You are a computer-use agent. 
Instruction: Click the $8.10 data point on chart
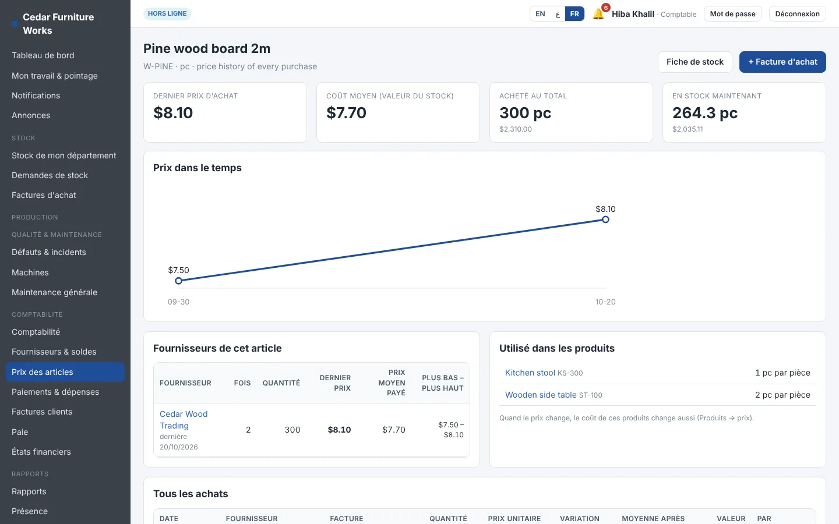pos(605,219)
